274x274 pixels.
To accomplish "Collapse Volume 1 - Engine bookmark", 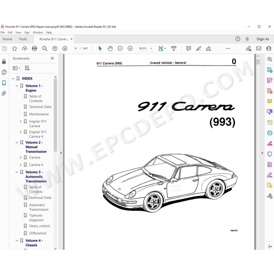I will pyautogui.click(x=17, y=86).
